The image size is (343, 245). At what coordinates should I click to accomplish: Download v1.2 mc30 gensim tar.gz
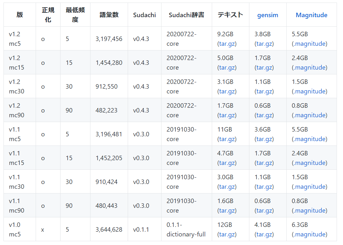pyautogui.click(x=264, y=92)
